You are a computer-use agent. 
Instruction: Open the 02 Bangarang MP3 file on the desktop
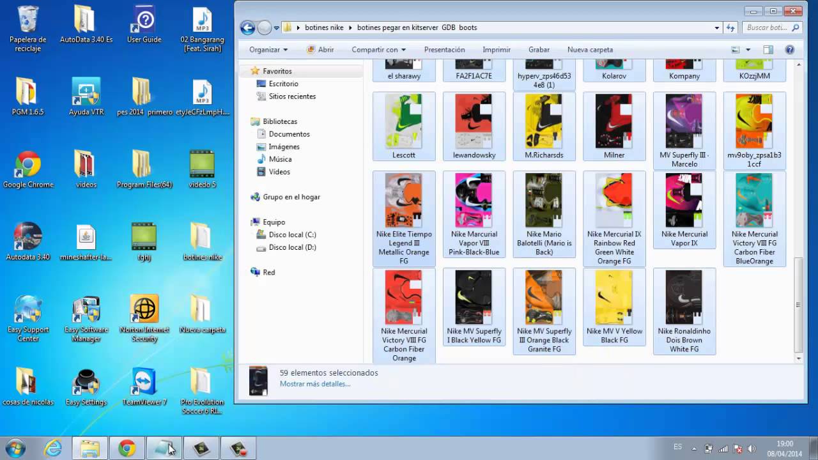(202, 29)
